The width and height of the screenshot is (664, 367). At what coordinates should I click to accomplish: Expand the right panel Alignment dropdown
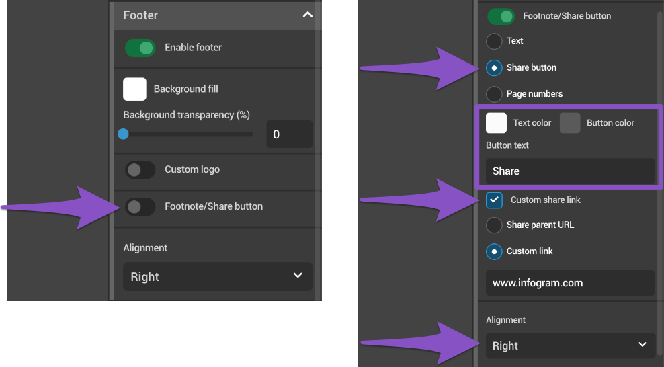570,345
